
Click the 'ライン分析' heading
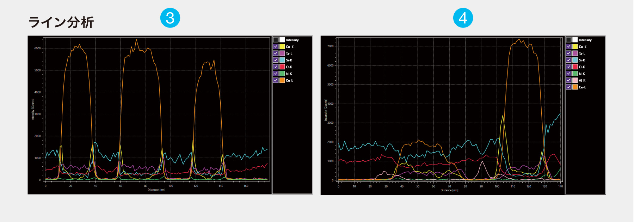point(61,22)
